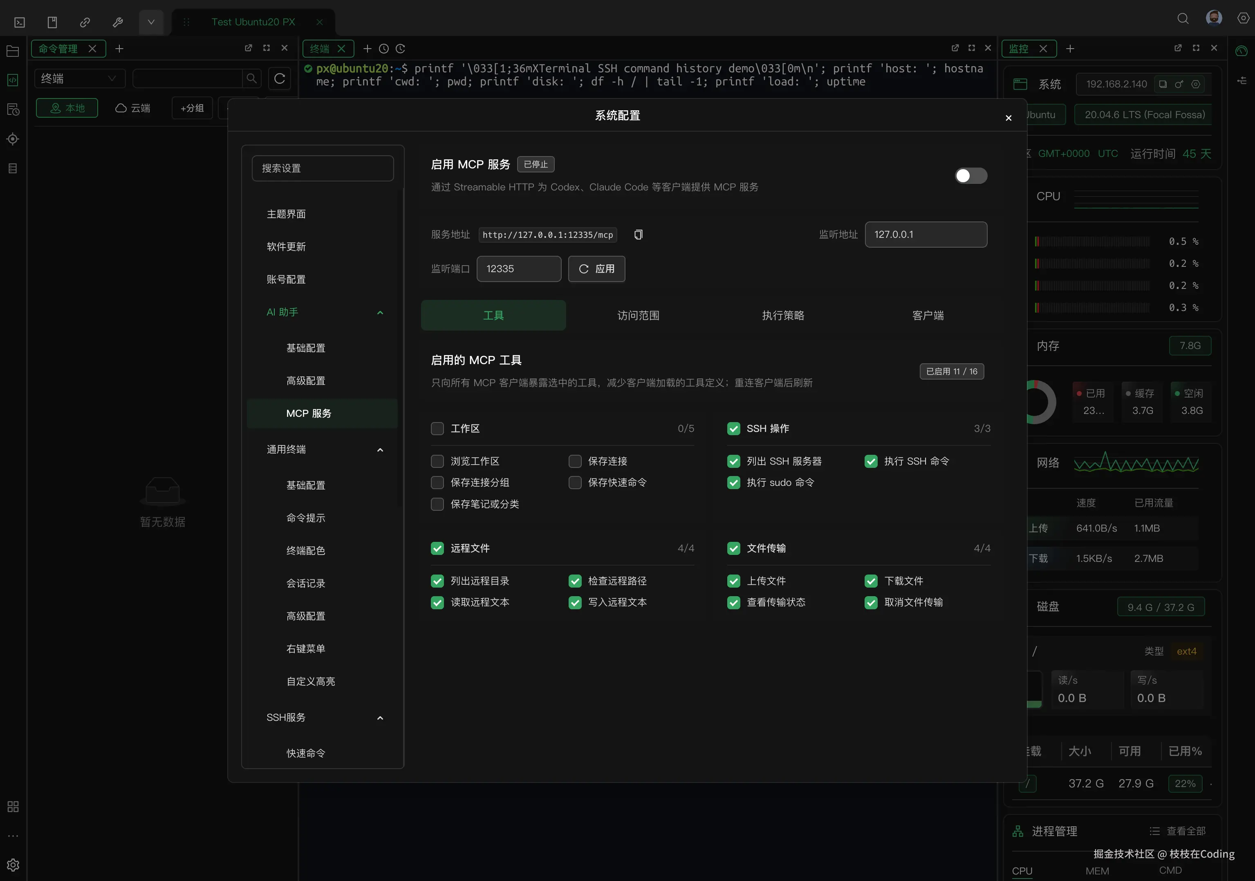1255x881 pixels.
Task: Open the 终端 dropdown in 命令管理 panel
Action: coord(79,78)
